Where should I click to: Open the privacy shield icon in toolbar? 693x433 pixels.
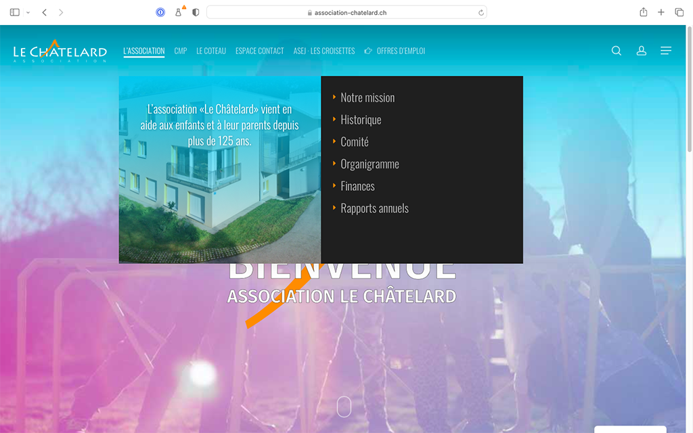pos(195,12)
